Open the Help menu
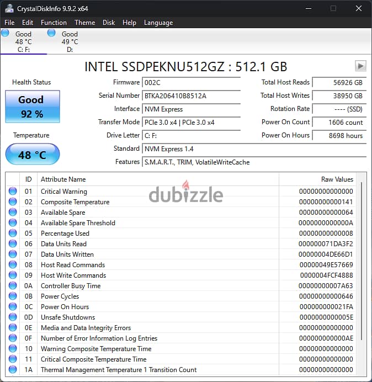Viewport: 372px width, 382px height. 129,23
